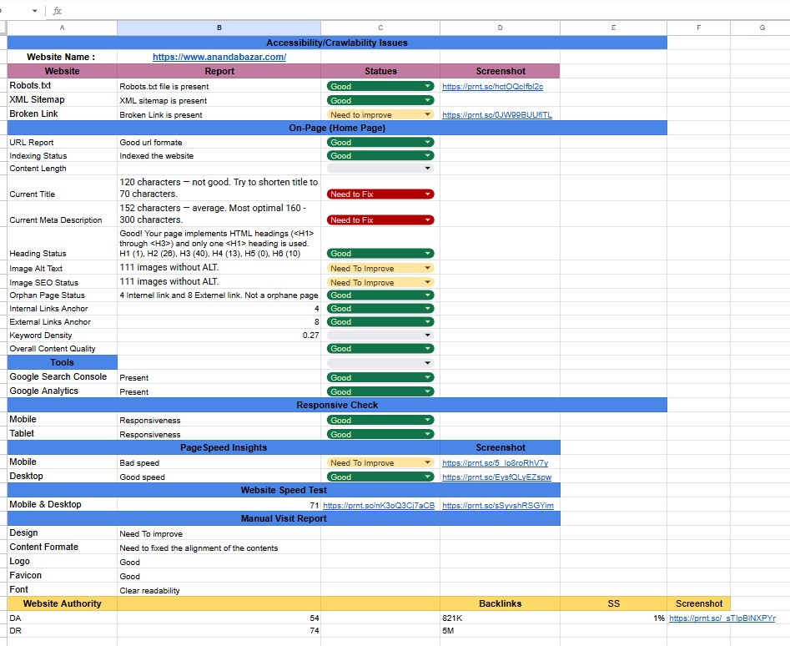
Task: Open the anandabazar.com website link
Action: [219, 57]
